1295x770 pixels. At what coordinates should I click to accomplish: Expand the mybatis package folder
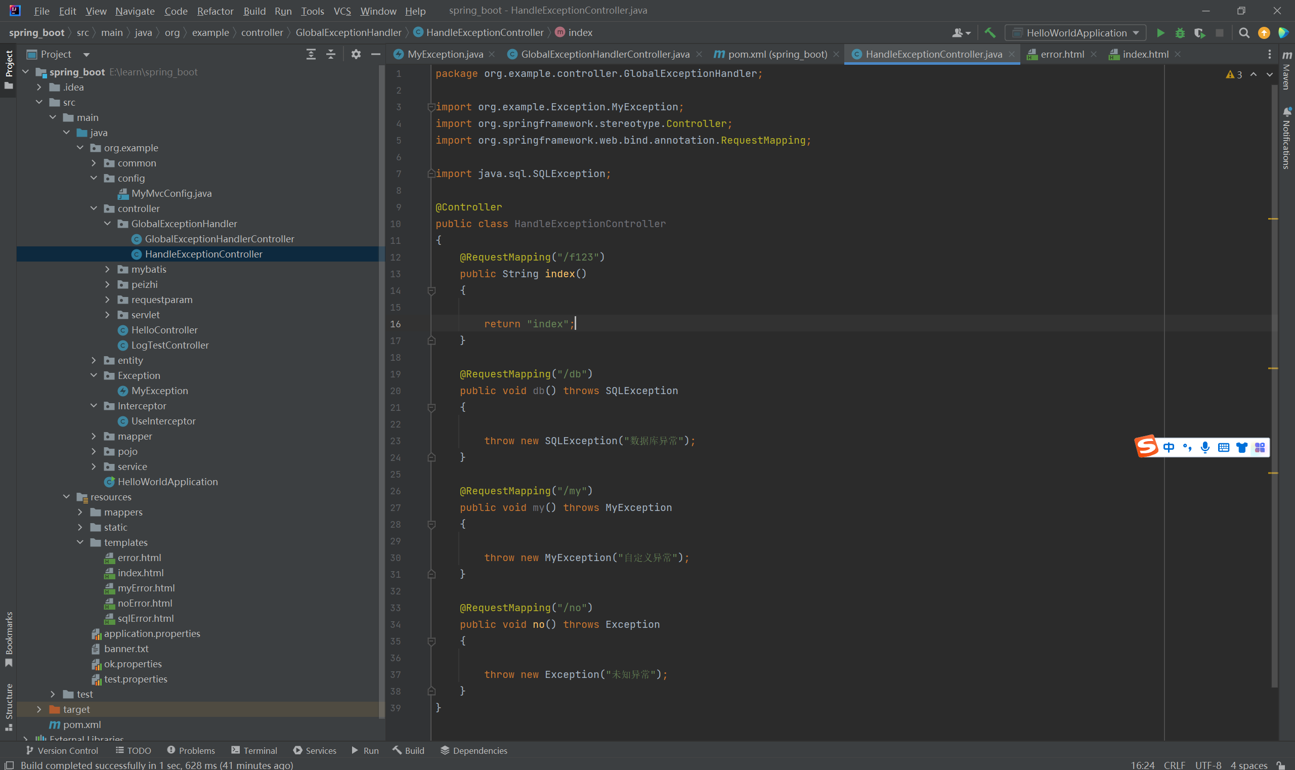tap(107, 269)
